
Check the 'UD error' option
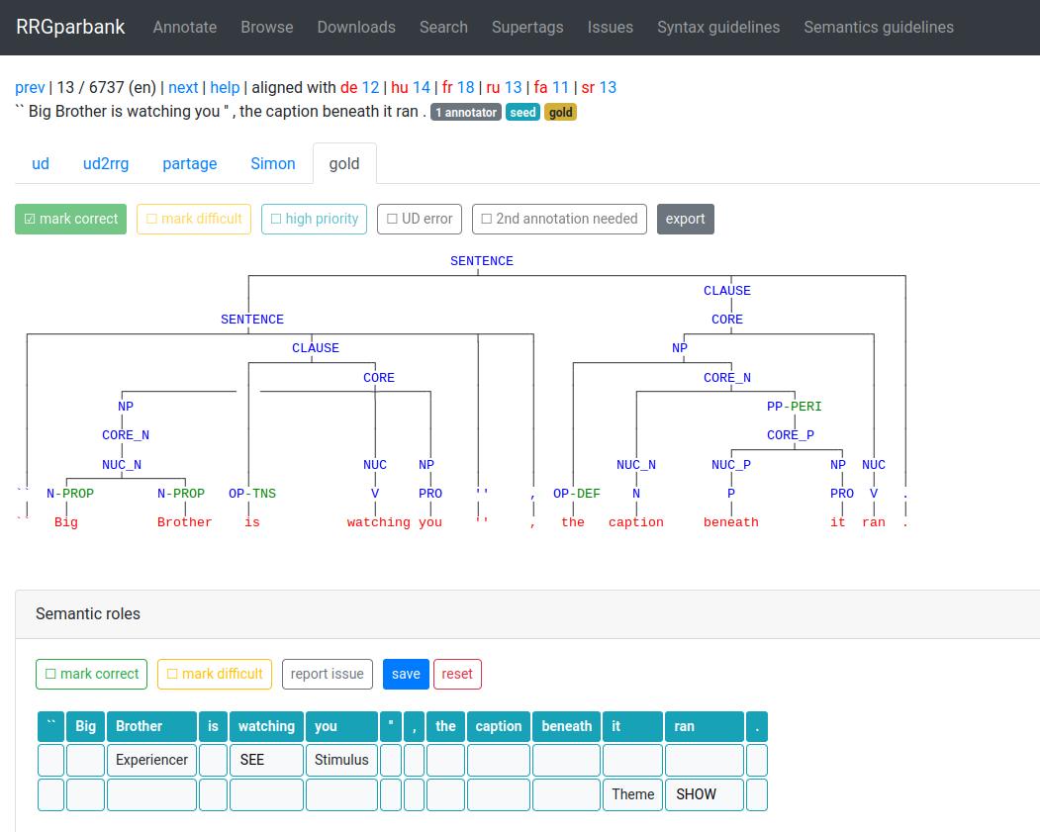[420, 219]
